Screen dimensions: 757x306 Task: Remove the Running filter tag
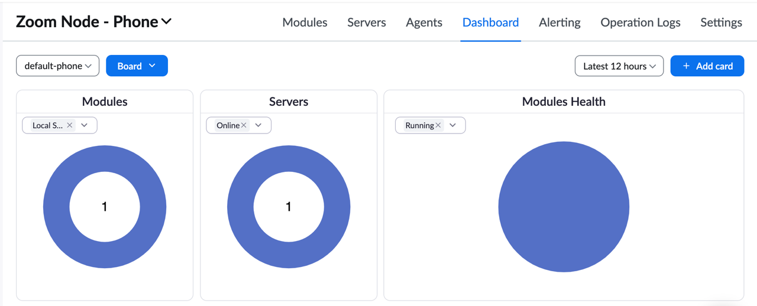[438, 125]
